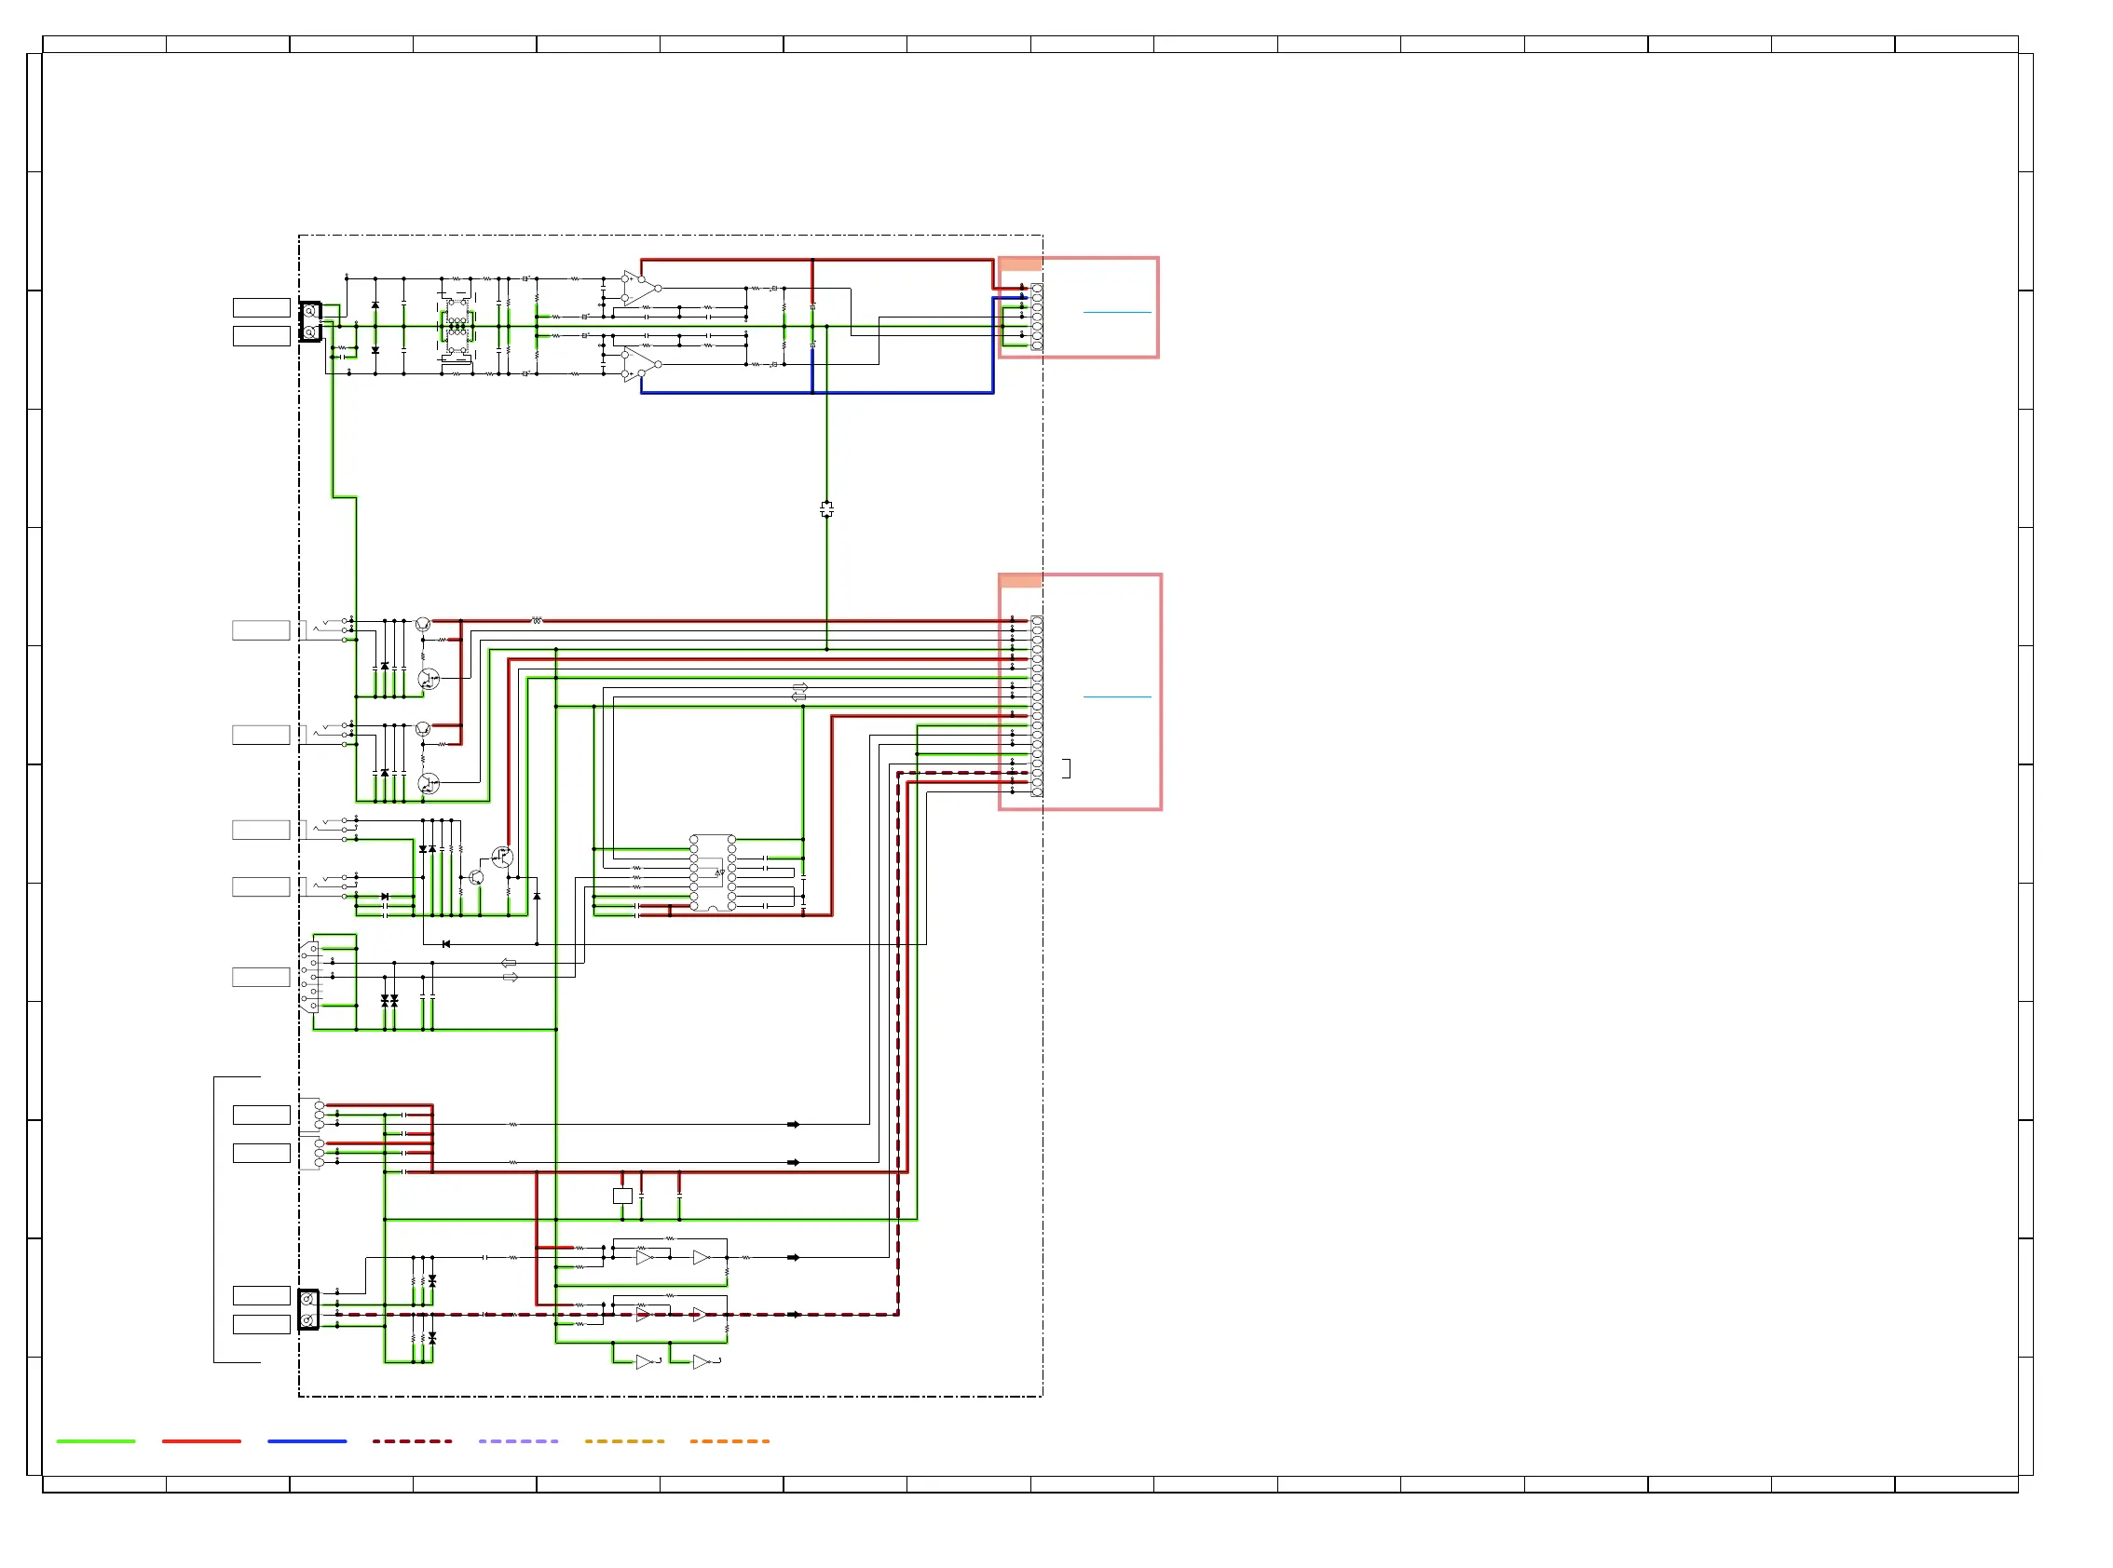This screenshot has width=2113, height=1568.
Task: Click the lower op-amp fed by the blue rail
Action: coord(641,364)
